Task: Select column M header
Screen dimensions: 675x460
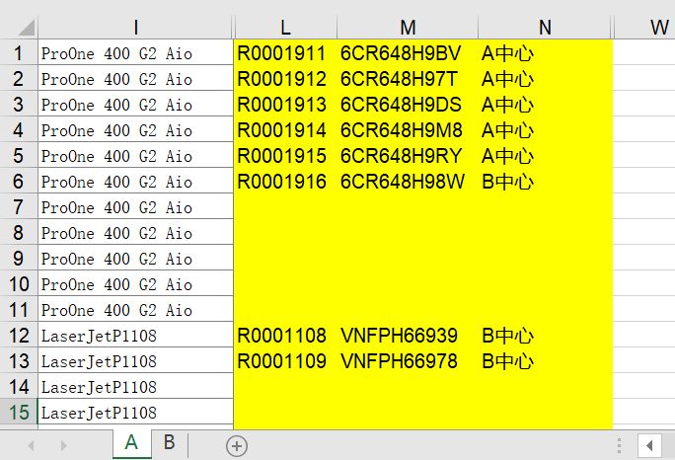Action: click(x=408, y=28)
